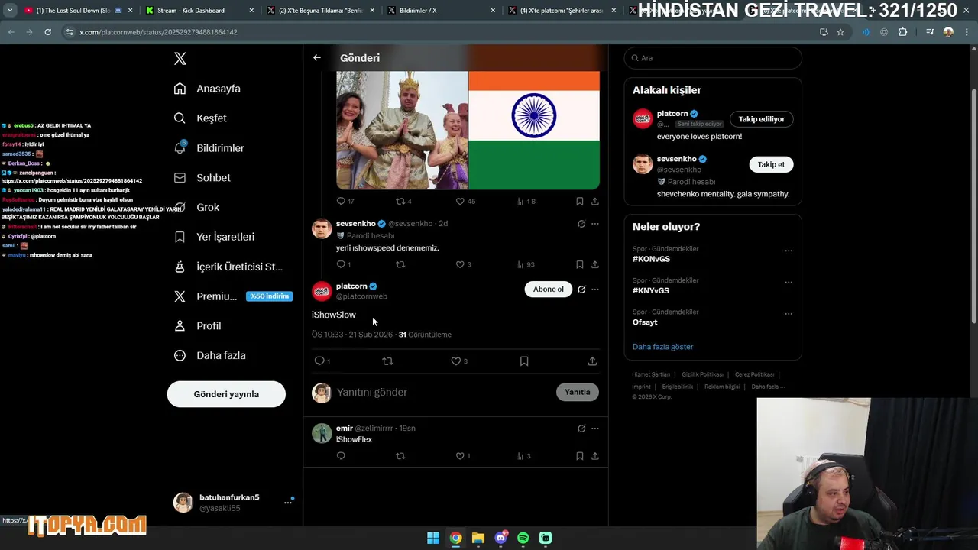Open Profil page
Viewport: 978px width, 550px height.
[x=197, y=325]
